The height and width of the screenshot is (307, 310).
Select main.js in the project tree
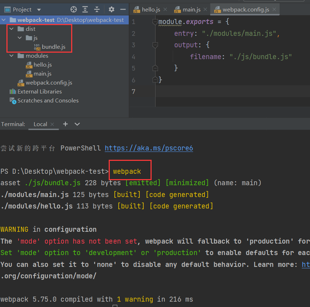point(39,74)
